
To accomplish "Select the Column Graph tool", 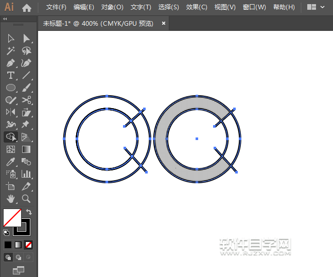I will [x=26, y=174].
